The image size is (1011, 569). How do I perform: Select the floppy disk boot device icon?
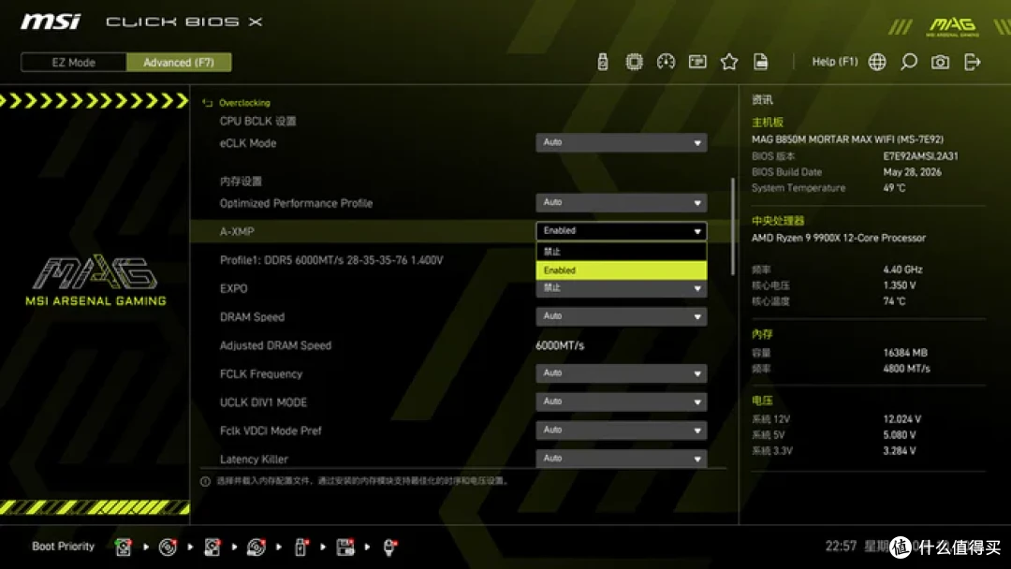pyautogui.click(x=344, y=547)
